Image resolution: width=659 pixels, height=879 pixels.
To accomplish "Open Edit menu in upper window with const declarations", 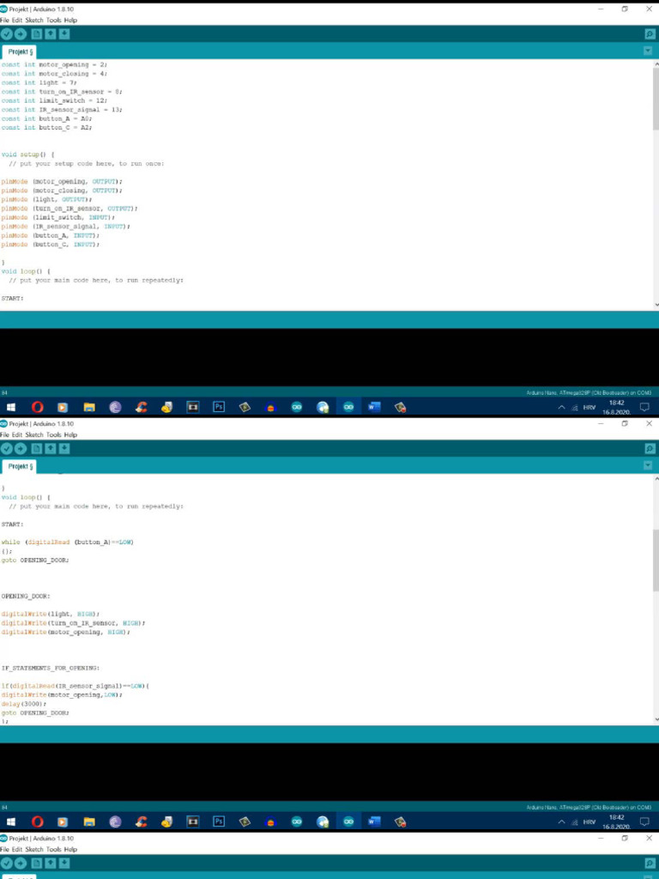I will point(17,21).
